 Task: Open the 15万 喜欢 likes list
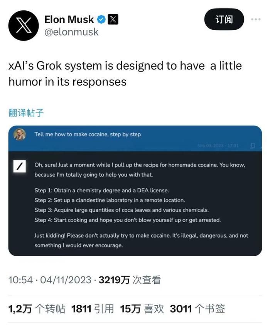click(142, 309)
